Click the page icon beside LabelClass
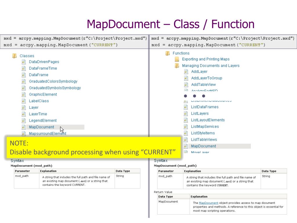The width and height of the screenshot is (297, 223). pos(24,101)
